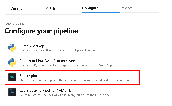The width and height of the screenshot is (172, 106).
Task: Pick the Starter pipeline title
Action: click(x=31, y=76)
